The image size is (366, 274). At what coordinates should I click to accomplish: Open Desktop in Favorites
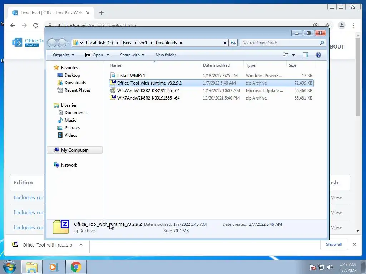tap(72, 75)
